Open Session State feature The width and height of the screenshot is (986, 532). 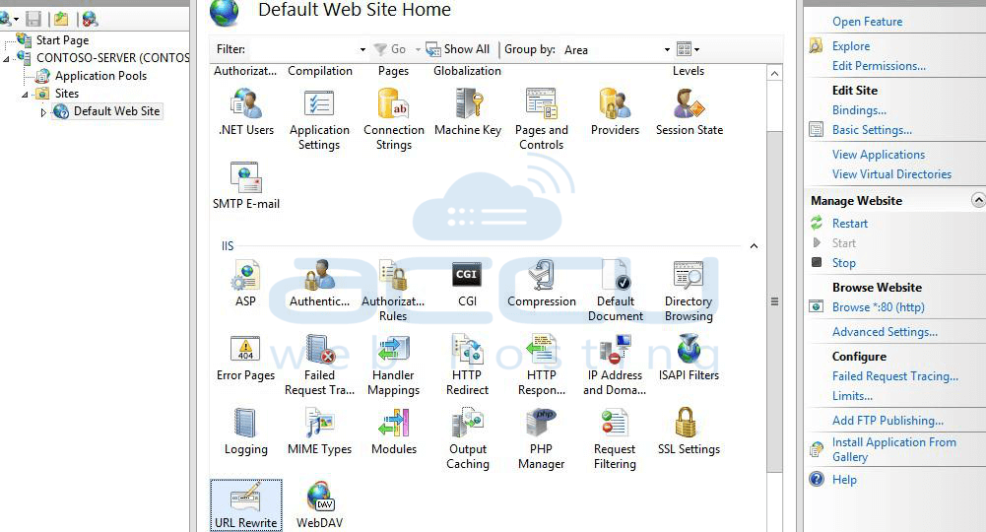coord(690,112)
